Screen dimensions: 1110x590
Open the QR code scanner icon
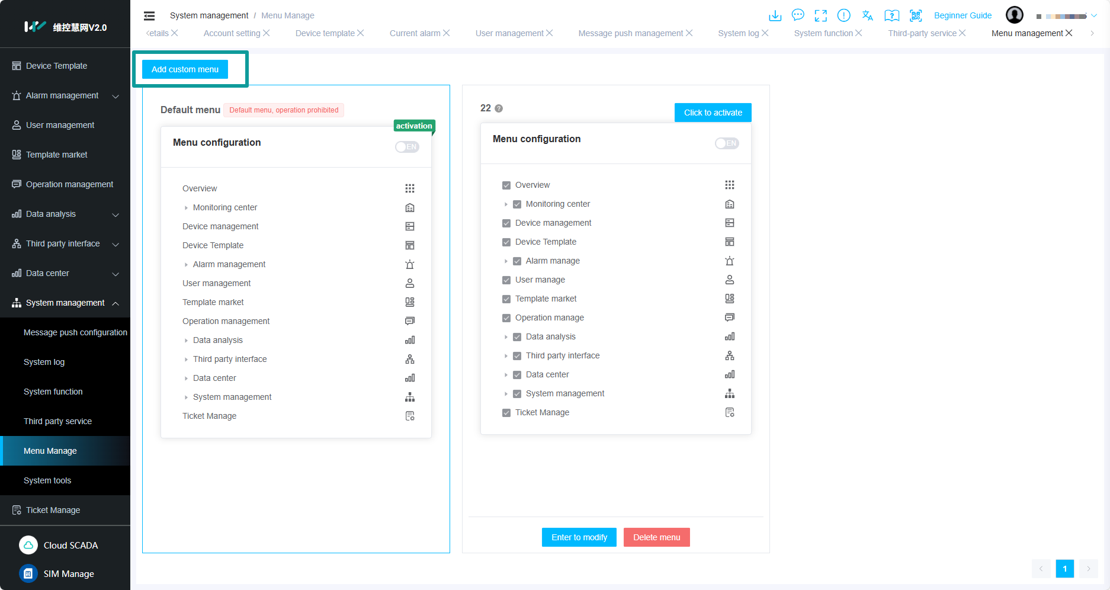point(916,15)
